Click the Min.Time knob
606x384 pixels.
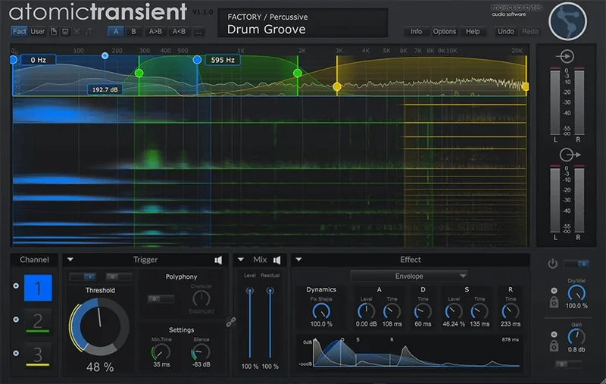(161, 352)
